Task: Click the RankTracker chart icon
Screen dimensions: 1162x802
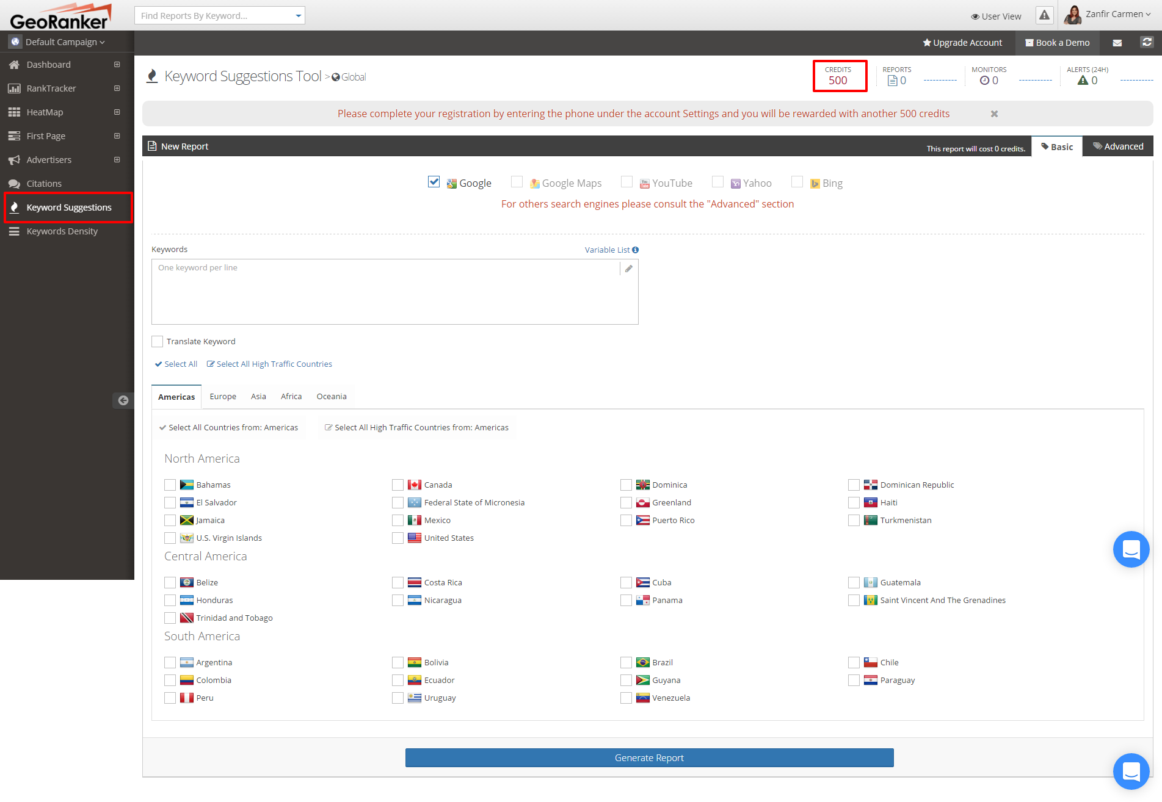Action: (x=14, y=89)
